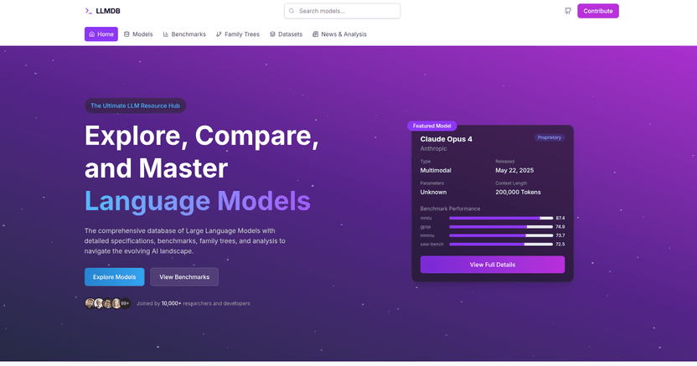Click the newspaper icon beside News & Analysis
The height and width of the screenshot is (366, 697).
315,34
